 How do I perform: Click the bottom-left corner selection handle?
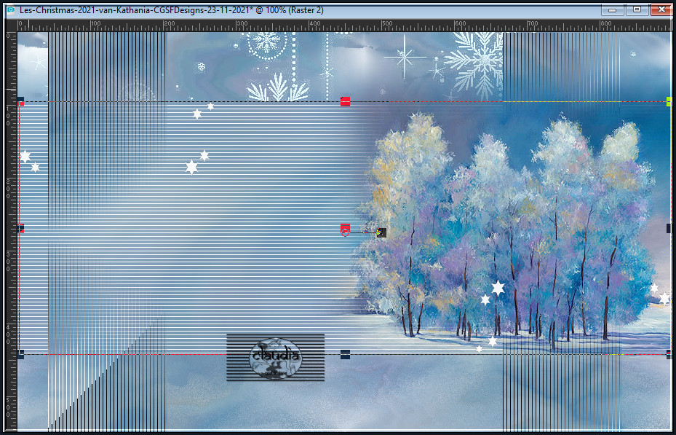(20, 354)
